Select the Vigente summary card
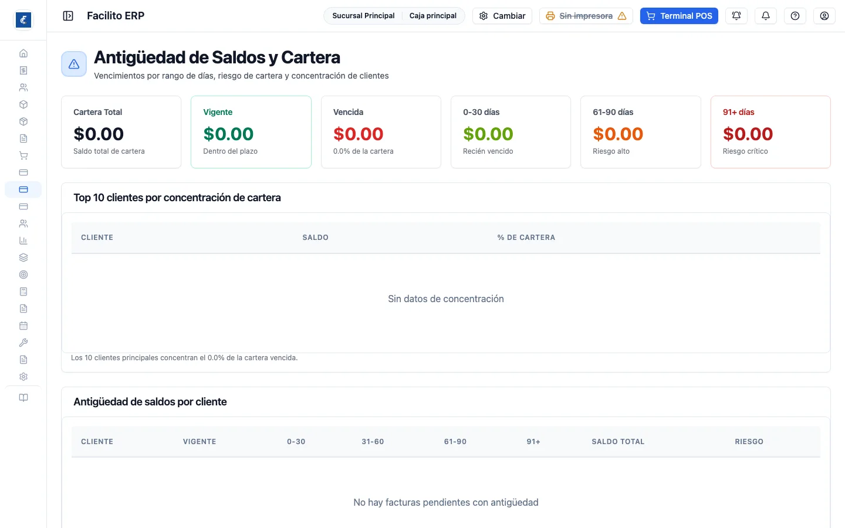The height and width of the screenshot is (528, 845). [x=251, y=132]
